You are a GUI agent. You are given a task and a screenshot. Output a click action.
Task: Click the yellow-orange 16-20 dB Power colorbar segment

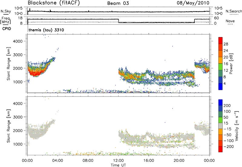[x=221, y=60]
